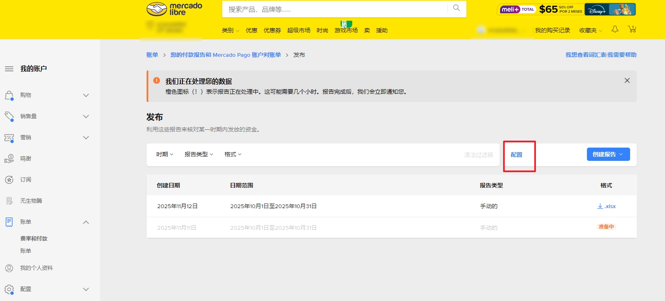Image resolution: width=665 pixels, height=301 pixels.
Task: Click the 配置 link next to filters
Action: (516, 155)
